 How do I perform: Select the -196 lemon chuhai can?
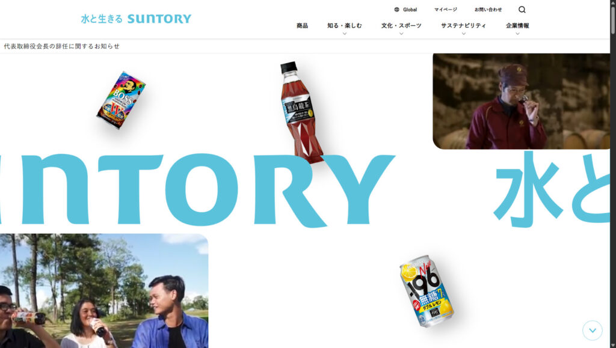click(x=427, y=292)
